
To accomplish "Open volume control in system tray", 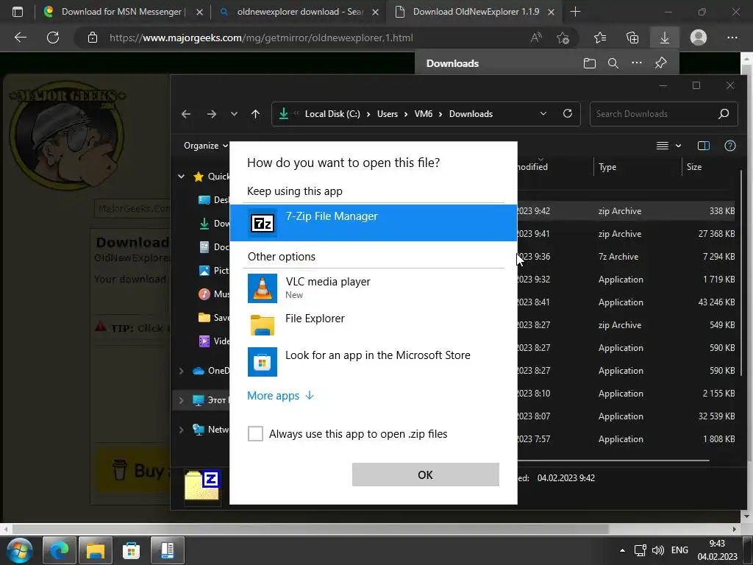I will click(658, 550).
